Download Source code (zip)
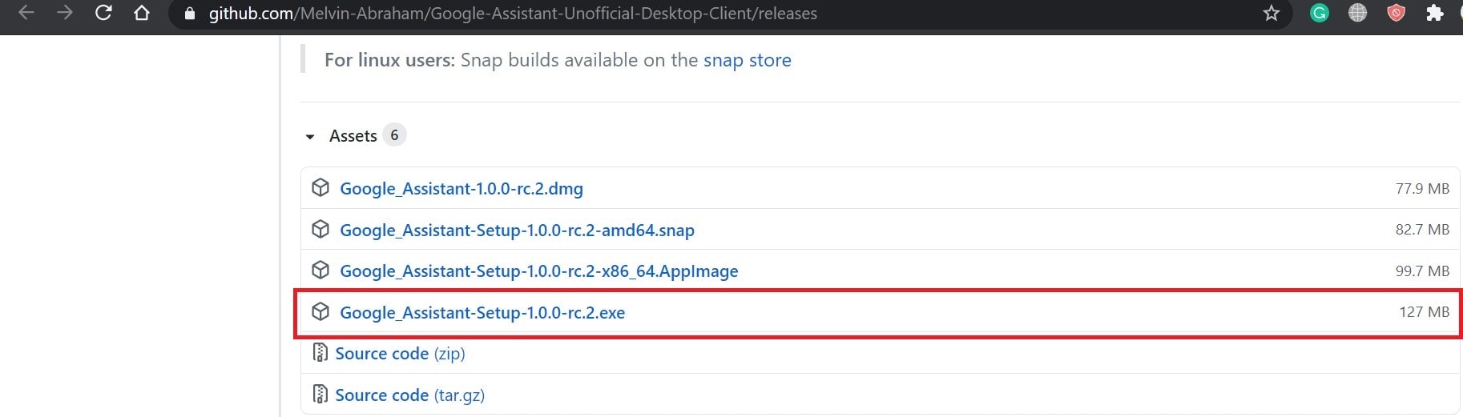Image resolution: width=1463 pixels, height=417 pixels. [400, 354]
